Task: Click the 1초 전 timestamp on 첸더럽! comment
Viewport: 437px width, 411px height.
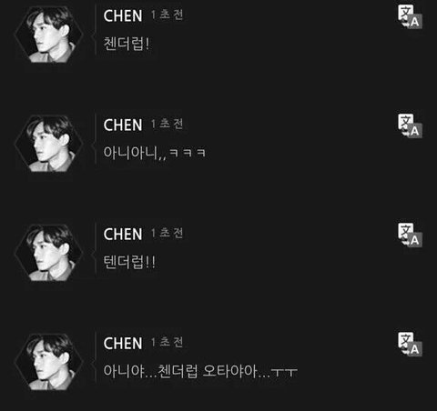Action: coord(168,15)
